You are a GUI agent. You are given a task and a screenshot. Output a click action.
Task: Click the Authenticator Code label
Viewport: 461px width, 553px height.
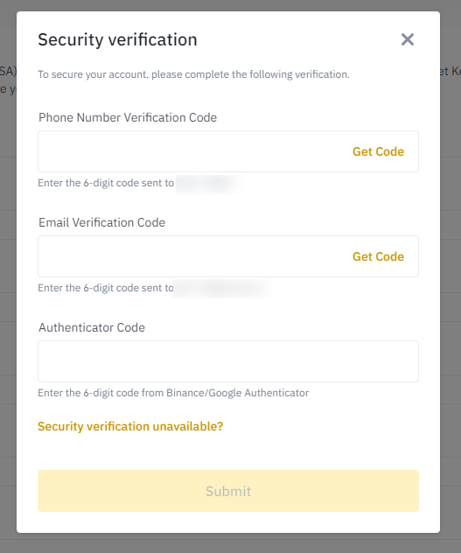(92, 327)
